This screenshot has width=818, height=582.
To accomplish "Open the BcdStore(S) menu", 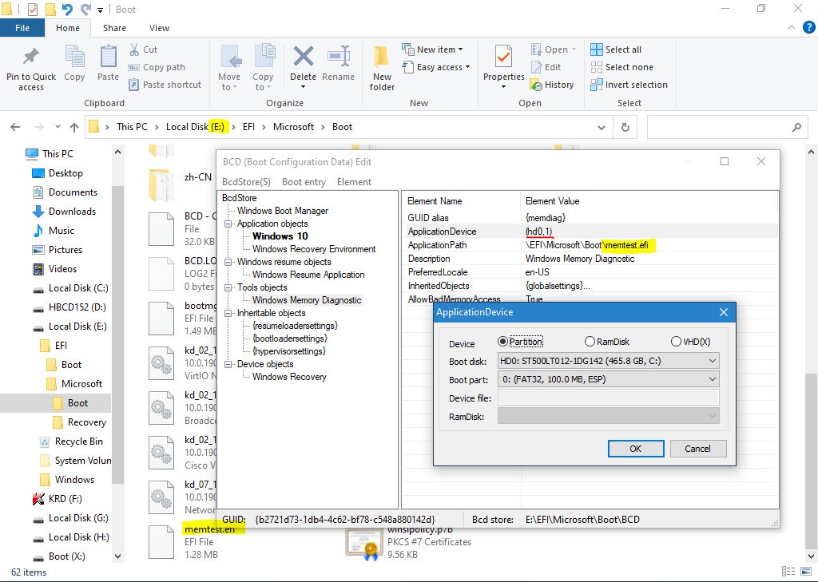I will pyautogui.click(x=246, y=182).
